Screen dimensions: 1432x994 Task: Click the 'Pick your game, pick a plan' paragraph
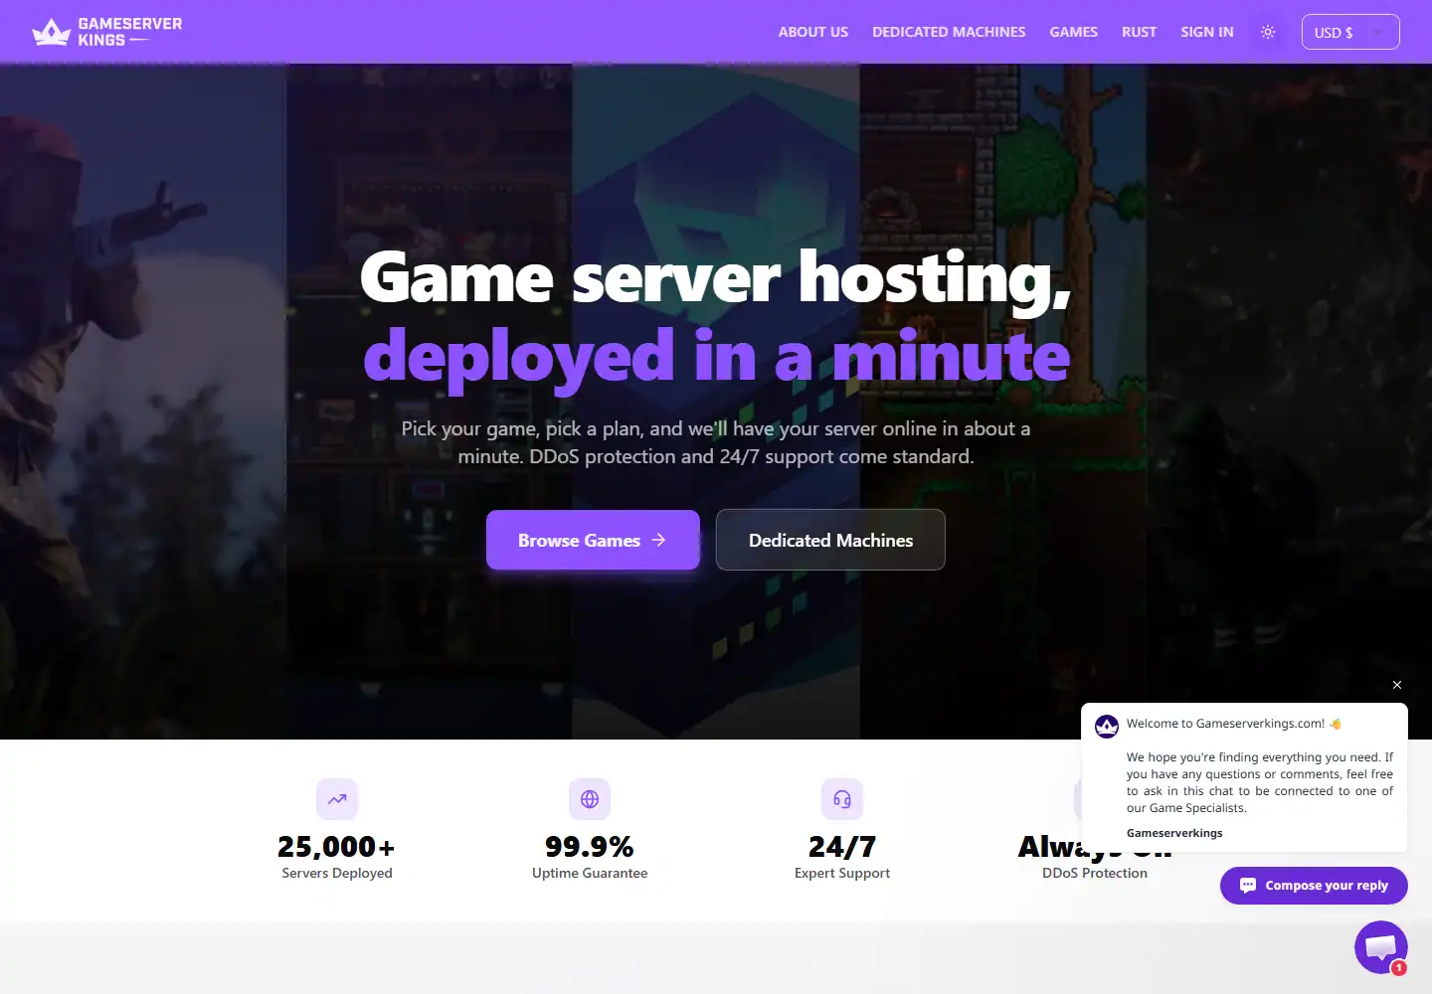click(x=716, y=442)
